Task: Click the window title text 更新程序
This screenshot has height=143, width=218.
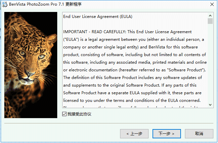Action: pos(73,4)
